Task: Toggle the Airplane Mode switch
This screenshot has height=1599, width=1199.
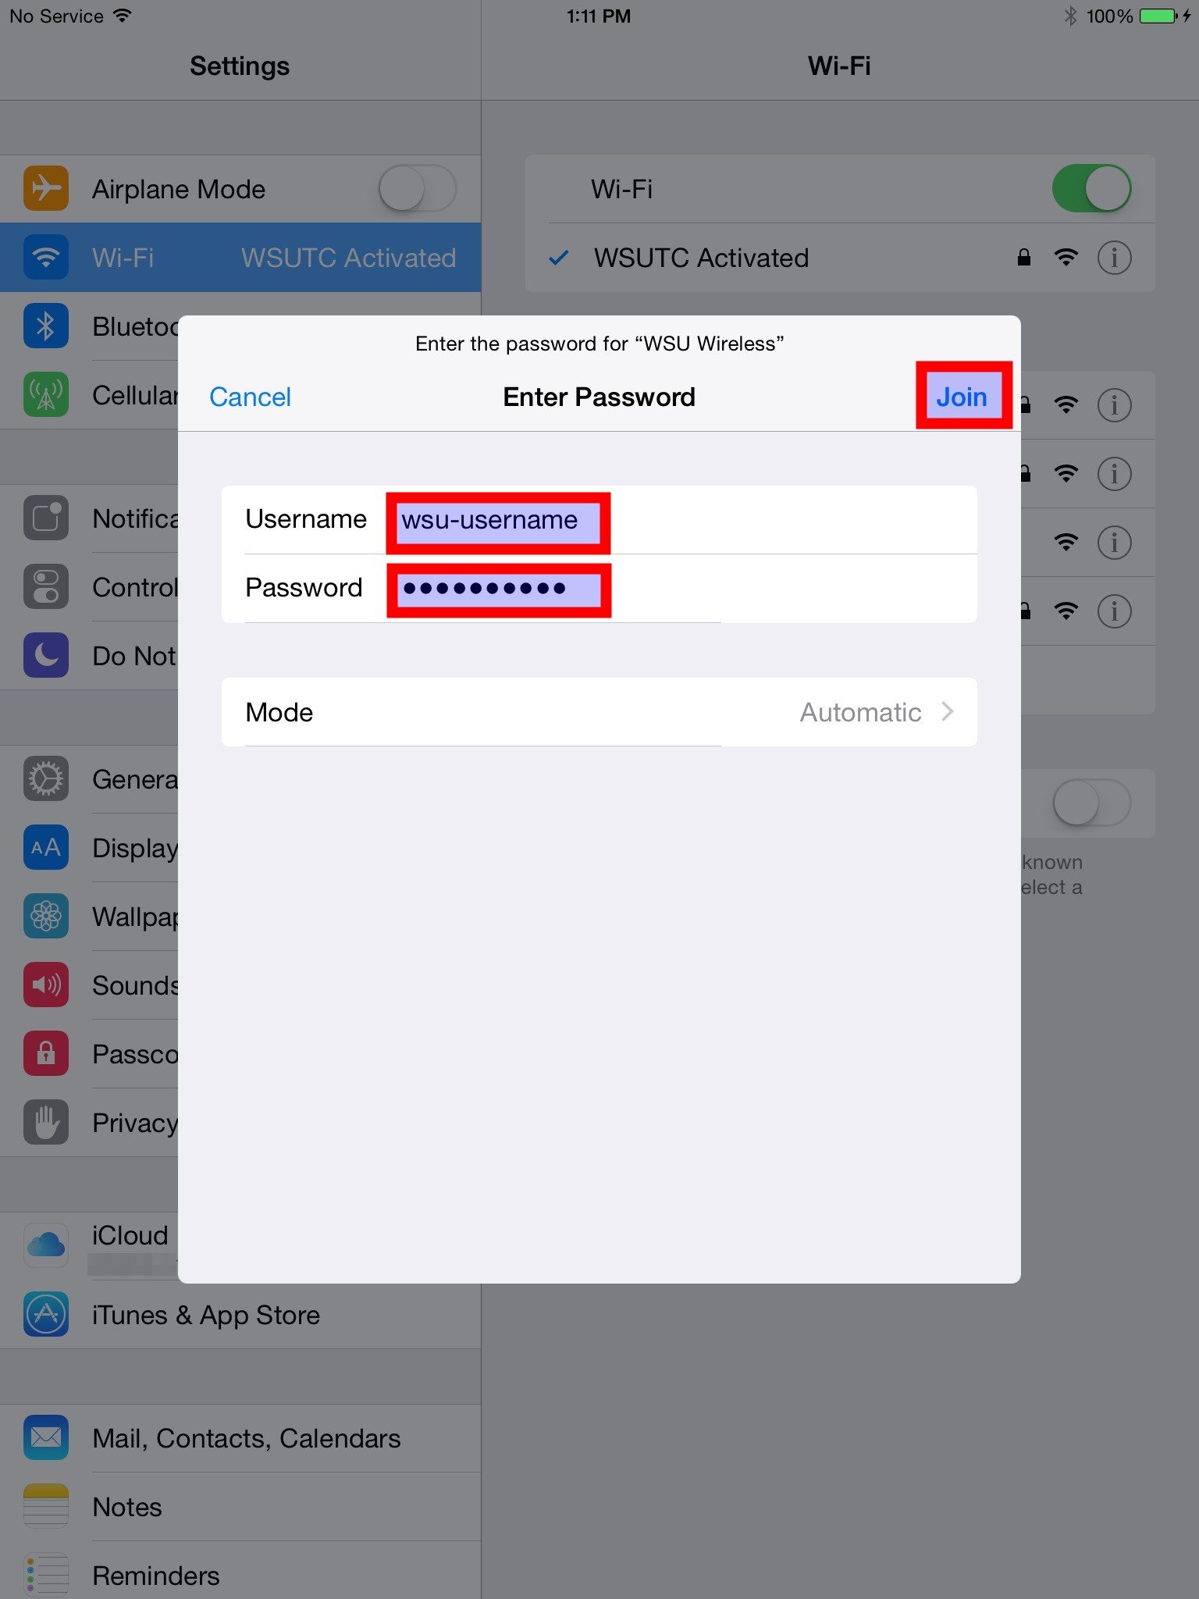Action: (418, 189)
